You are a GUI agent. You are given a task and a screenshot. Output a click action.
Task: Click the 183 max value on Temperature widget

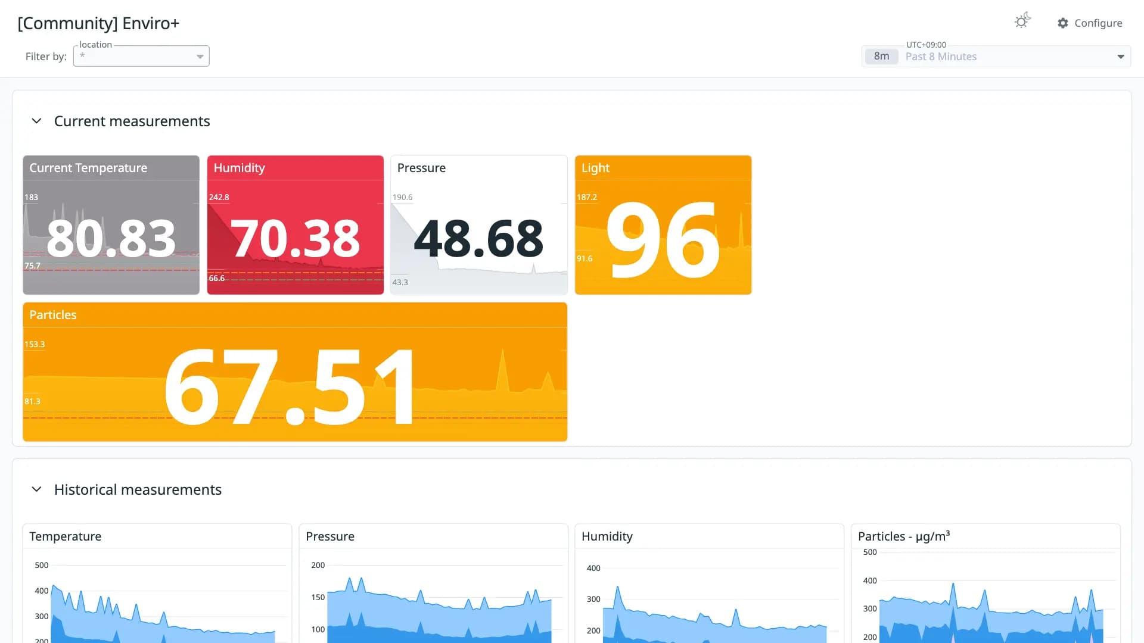tap(31, 197)
